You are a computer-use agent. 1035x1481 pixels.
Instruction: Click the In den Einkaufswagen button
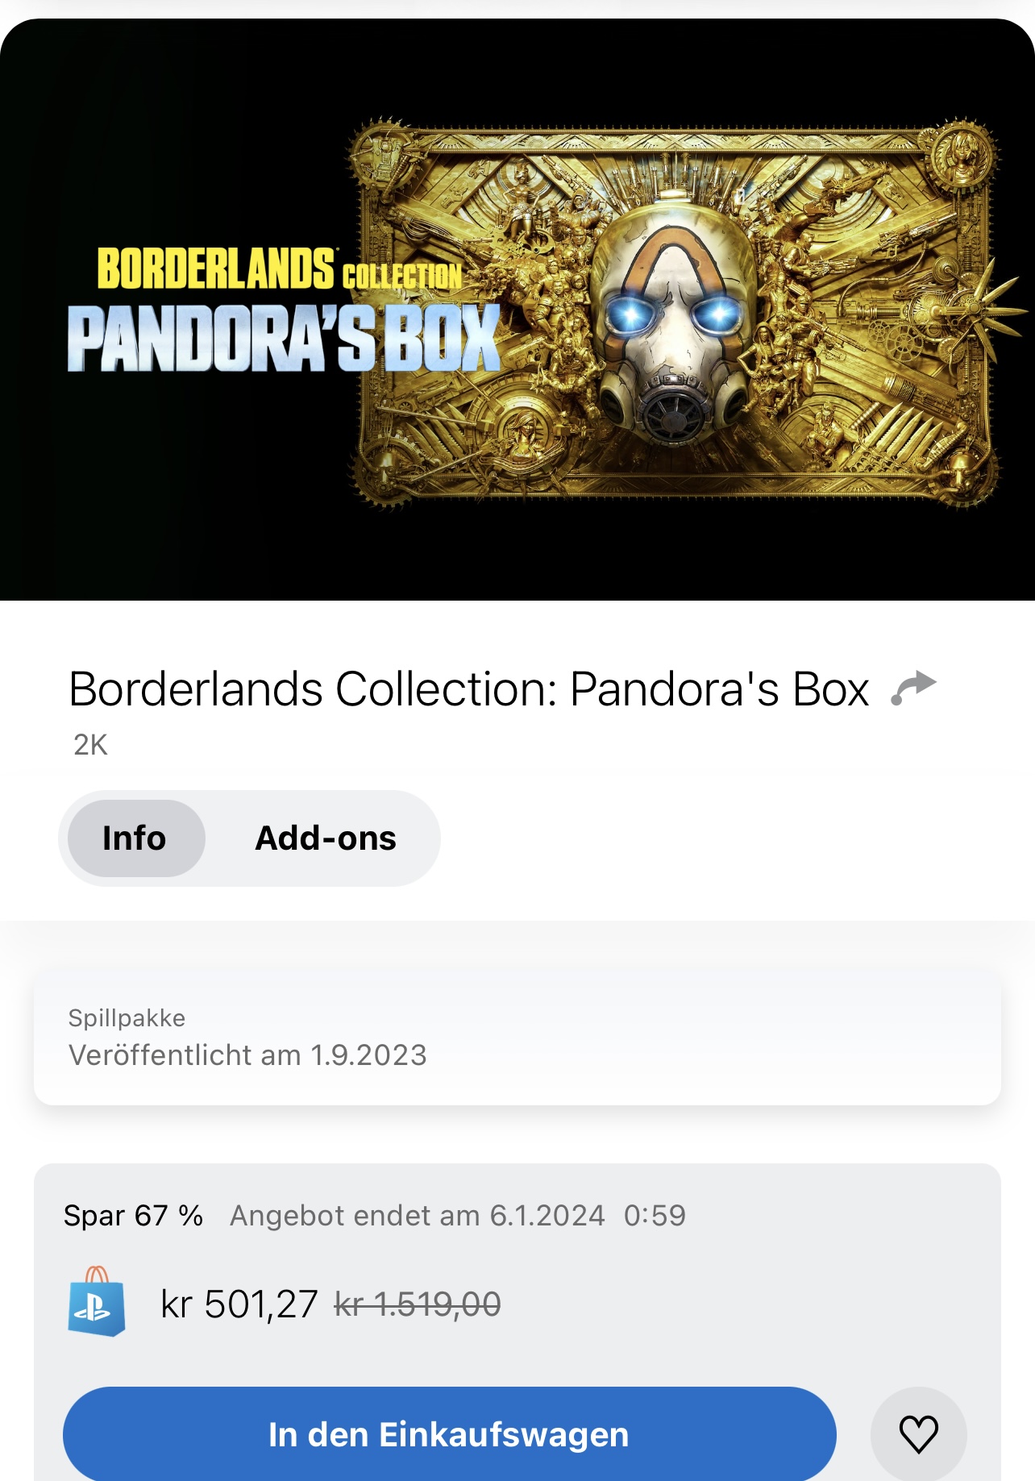pyautogui.click(x=449, y=1434)
